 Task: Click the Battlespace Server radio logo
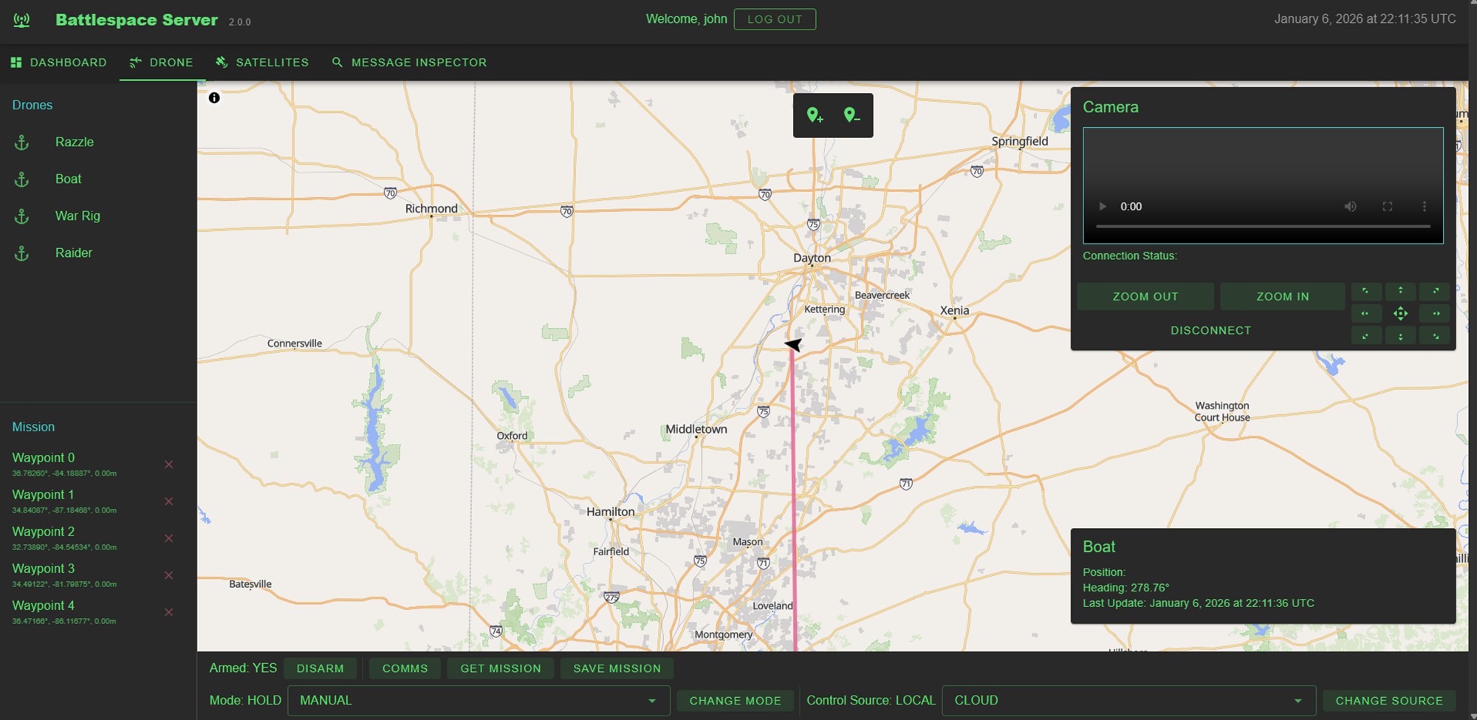click(x=21, y=20)
